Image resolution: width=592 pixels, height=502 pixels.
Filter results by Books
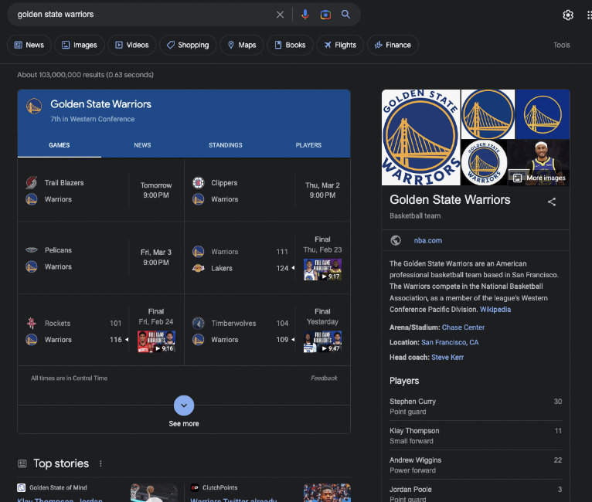pyautogui.click(x=290, y=45)
